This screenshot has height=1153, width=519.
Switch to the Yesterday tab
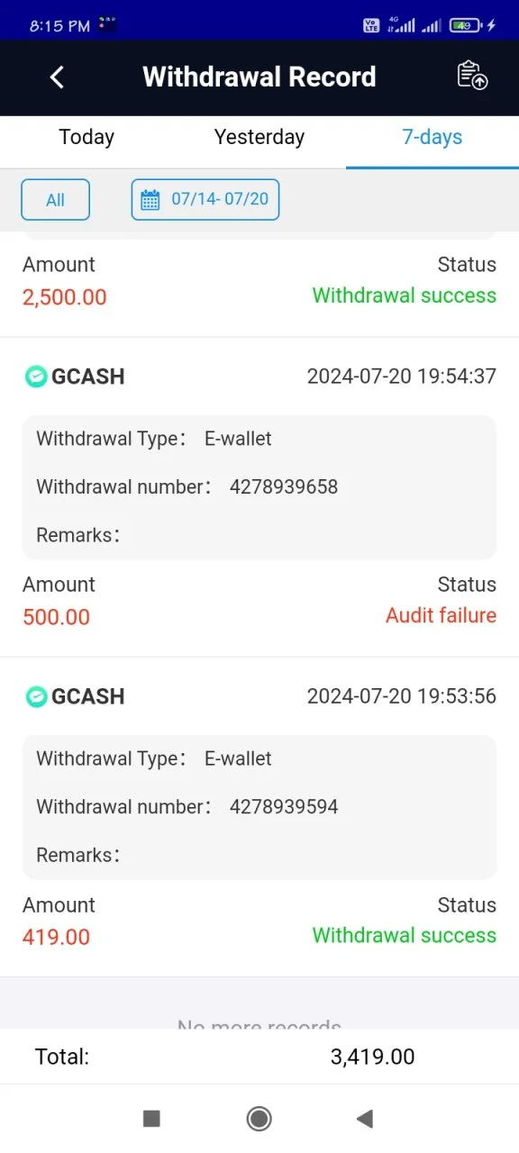(259, 137)
